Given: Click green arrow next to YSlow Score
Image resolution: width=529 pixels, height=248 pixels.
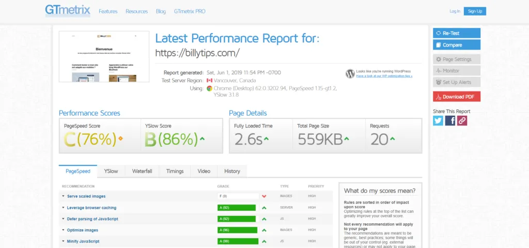Looking at the screenshot, I should coord(202,138).
